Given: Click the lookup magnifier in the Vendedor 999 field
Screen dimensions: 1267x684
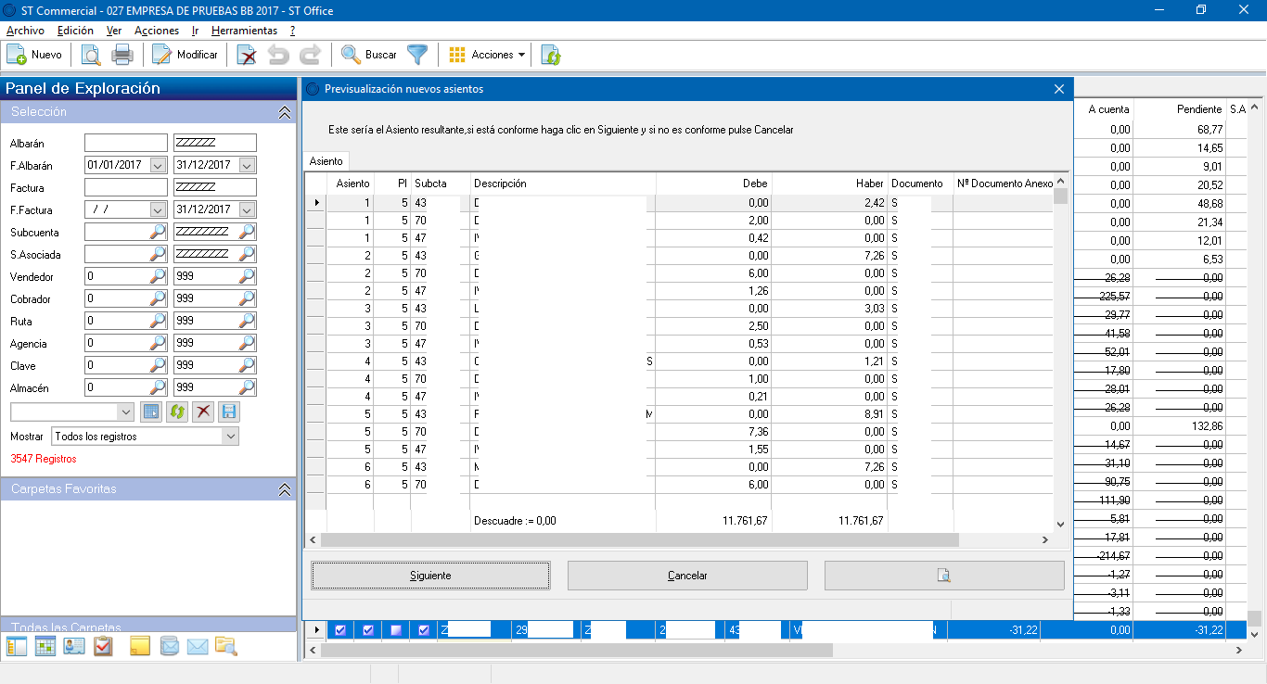Looking at the screenshot, I should (248, 276).
